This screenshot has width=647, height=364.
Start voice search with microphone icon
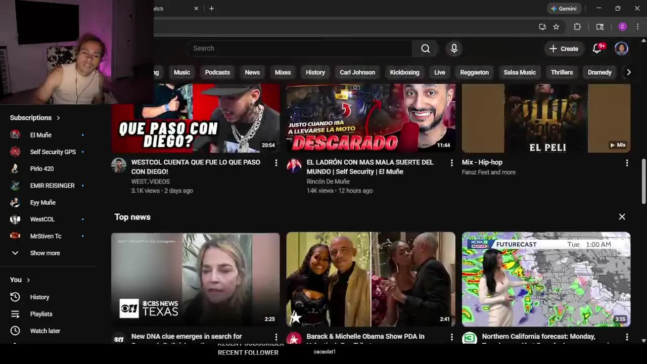[454, 49]
